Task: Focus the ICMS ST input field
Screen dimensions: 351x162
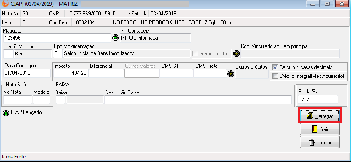Action: [x=176, y=73]
